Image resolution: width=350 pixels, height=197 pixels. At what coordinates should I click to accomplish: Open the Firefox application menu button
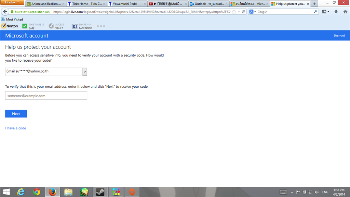(12, 2)
